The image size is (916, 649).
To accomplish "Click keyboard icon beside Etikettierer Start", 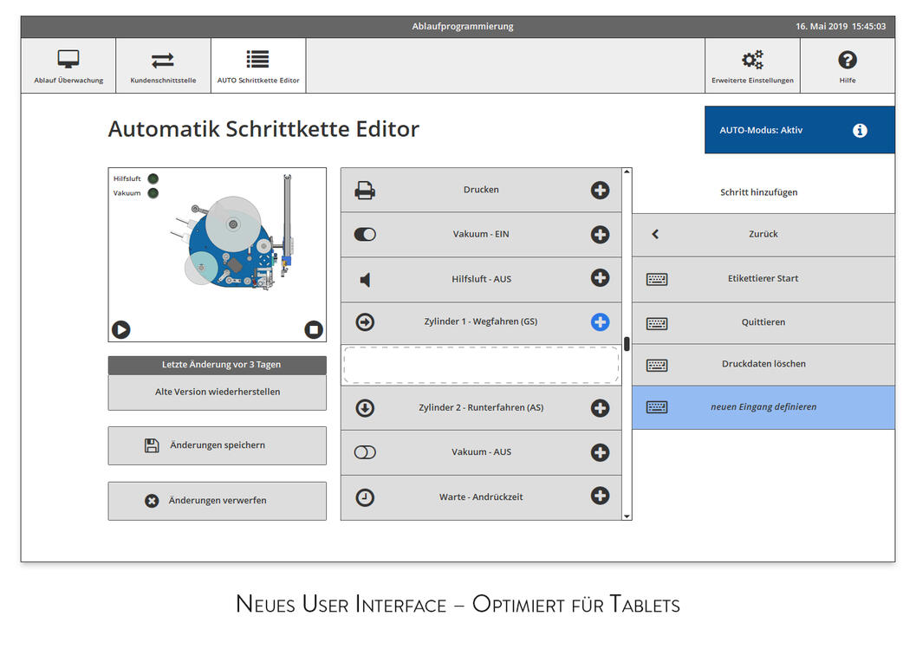I will coord(657,279).
